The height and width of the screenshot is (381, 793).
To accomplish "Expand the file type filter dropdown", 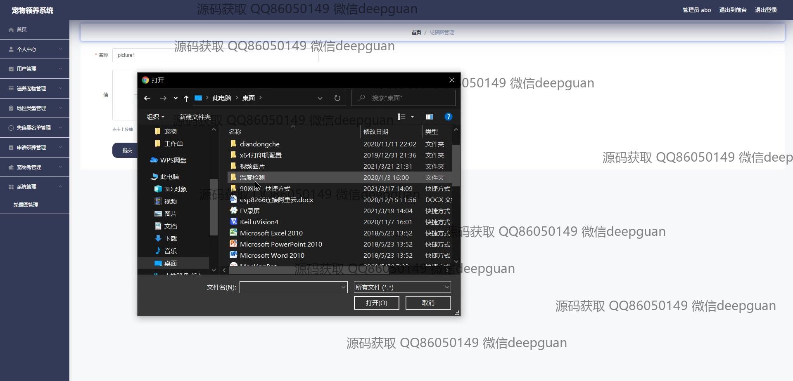I will (x=402, y=287).
